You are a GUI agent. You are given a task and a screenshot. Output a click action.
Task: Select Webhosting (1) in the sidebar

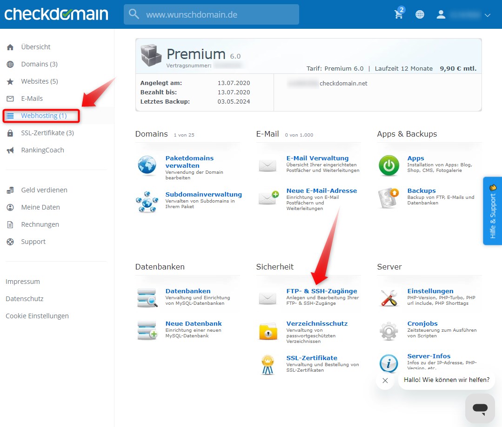[44, 116]
